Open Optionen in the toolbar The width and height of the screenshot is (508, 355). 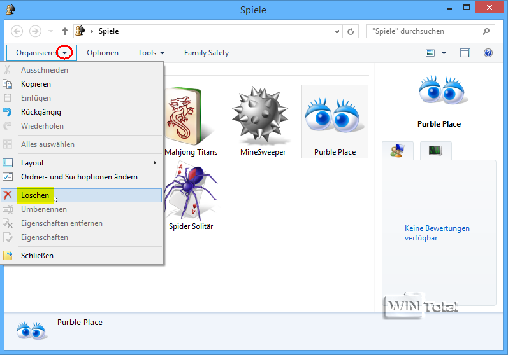pyautogui.click(x=103, y=53)
